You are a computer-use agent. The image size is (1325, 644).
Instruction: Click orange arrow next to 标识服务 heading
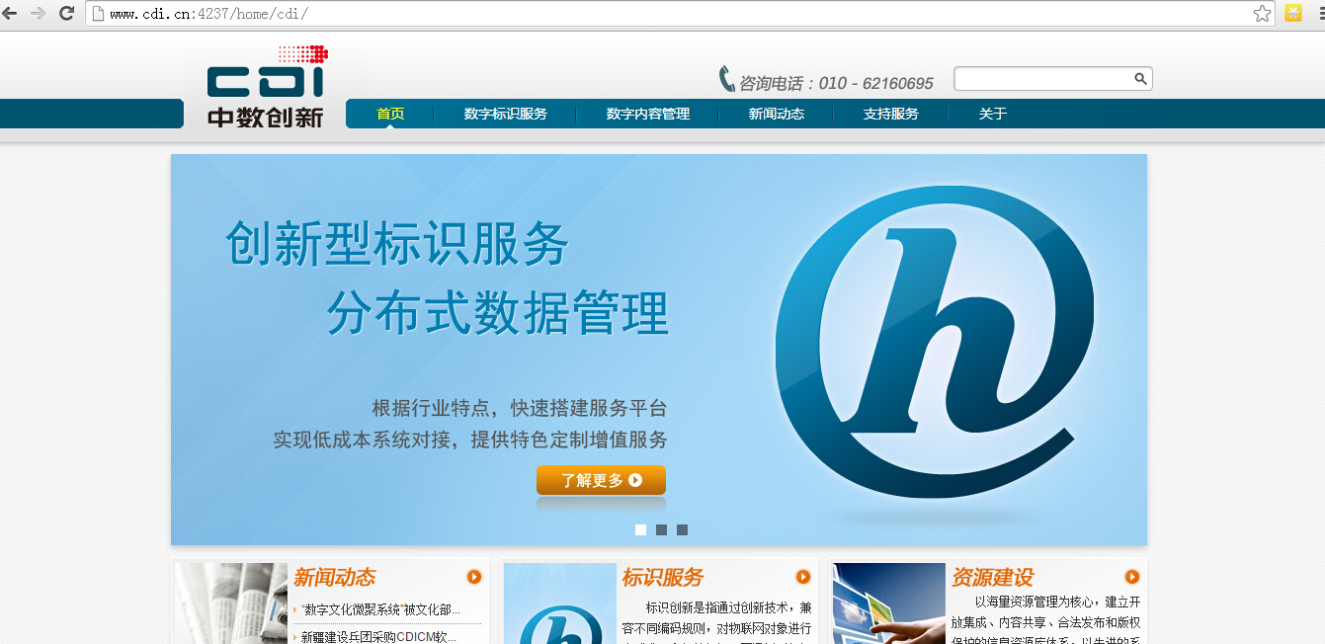[803, 577]
